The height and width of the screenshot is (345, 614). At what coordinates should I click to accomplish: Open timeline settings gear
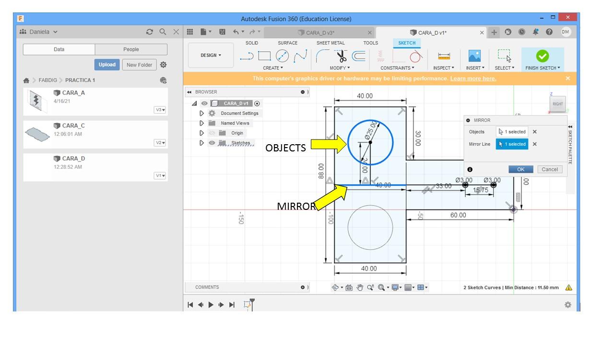pos(568,305)
